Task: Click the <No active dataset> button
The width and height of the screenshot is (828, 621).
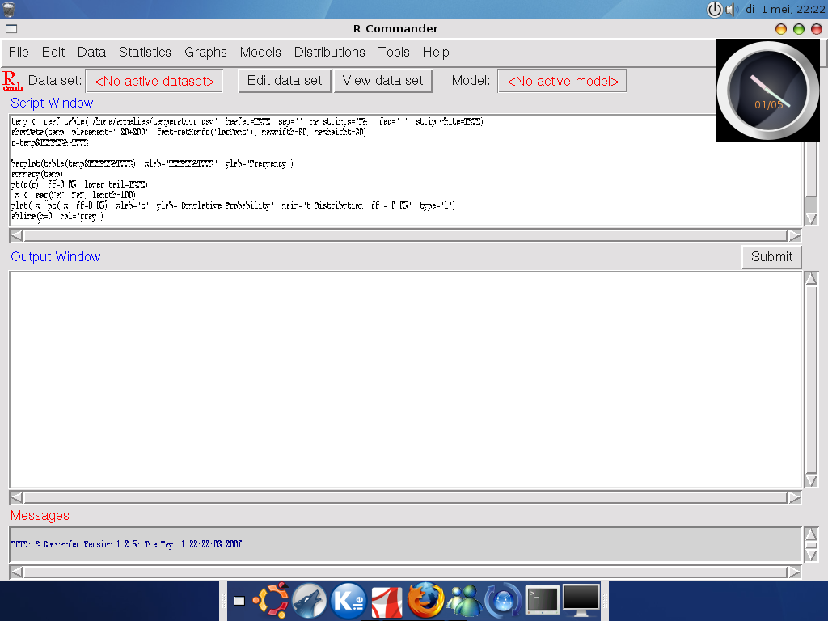Action: click(x=154, y=81)
